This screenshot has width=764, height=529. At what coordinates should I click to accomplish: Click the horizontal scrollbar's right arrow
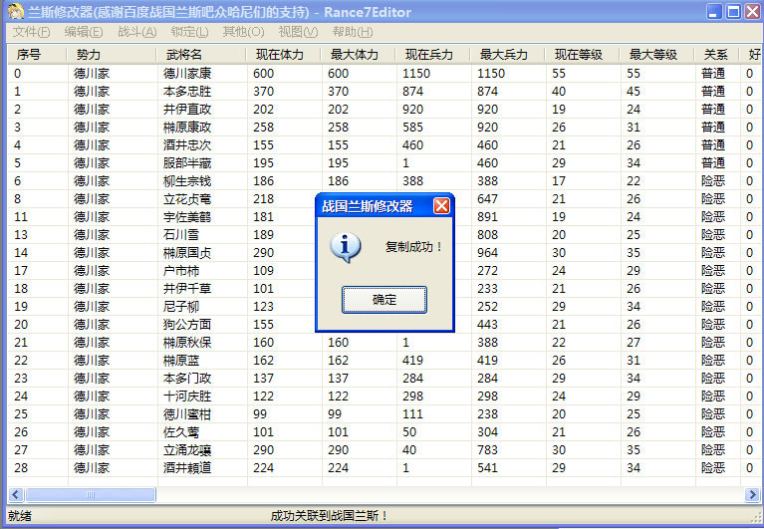752,494
